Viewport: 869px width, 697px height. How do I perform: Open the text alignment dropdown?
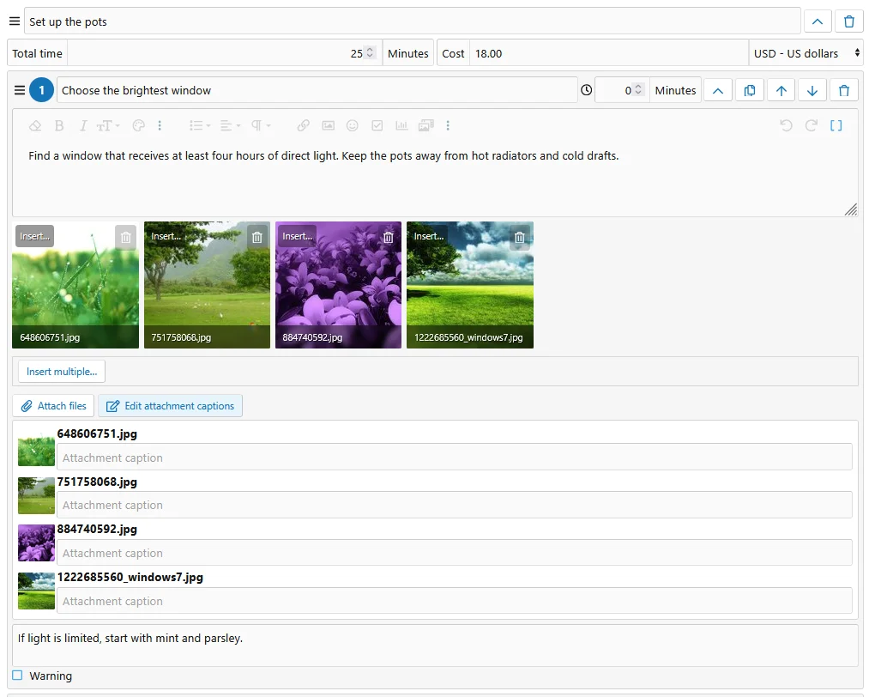[230, 126]
